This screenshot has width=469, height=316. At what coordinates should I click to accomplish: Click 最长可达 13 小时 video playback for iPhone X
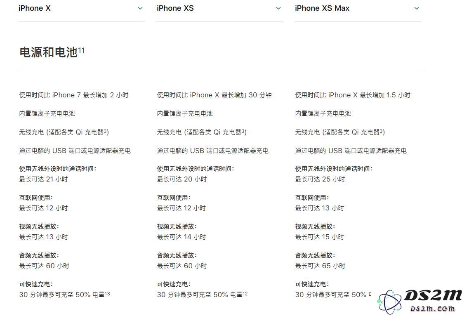pyautogui.click(x=44, y=237)
